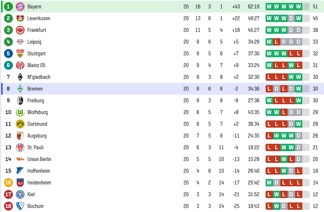Select the Kiel table row name
This screenshot has height=212, width=324.
(x=31, y=194)
